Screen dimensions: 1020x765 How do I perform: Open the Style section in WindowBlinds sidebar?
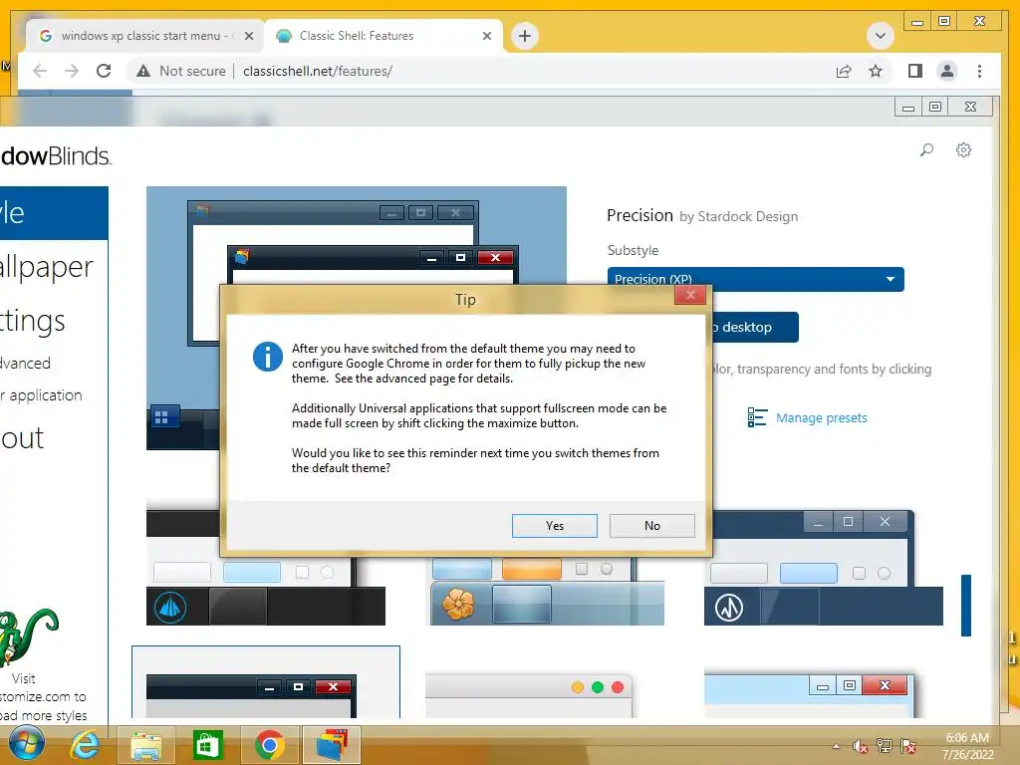click(x=54, y=213)
